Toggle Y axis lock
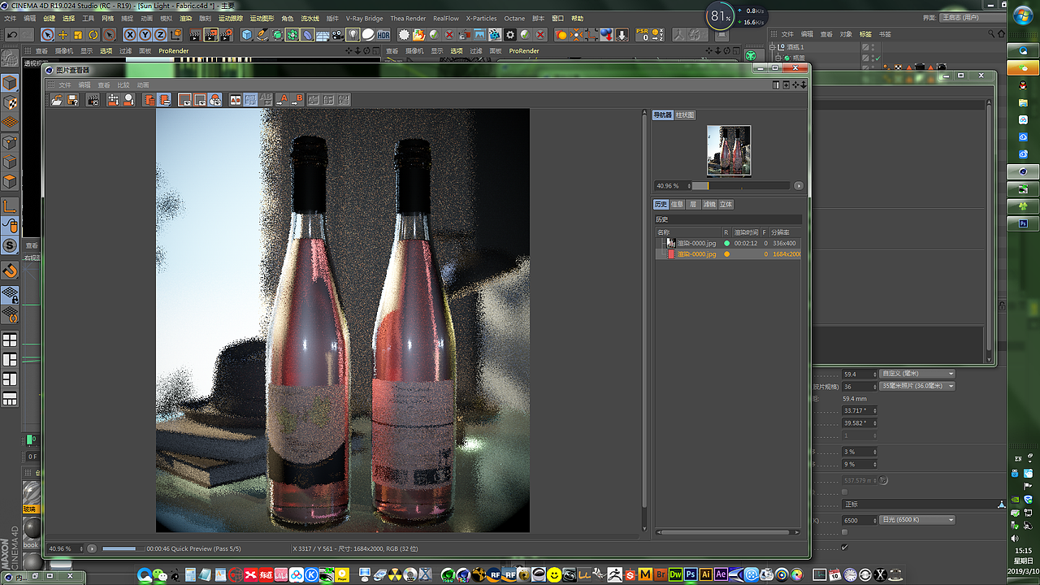The height and width of the screenshot is (585, 1040). click(x=145, y=34)
